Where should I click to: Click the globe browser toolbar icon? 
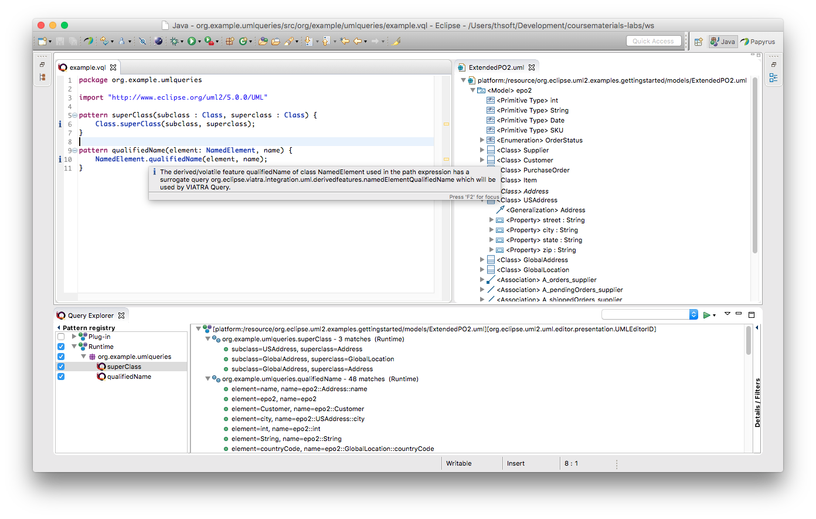[x=158, y=41]
